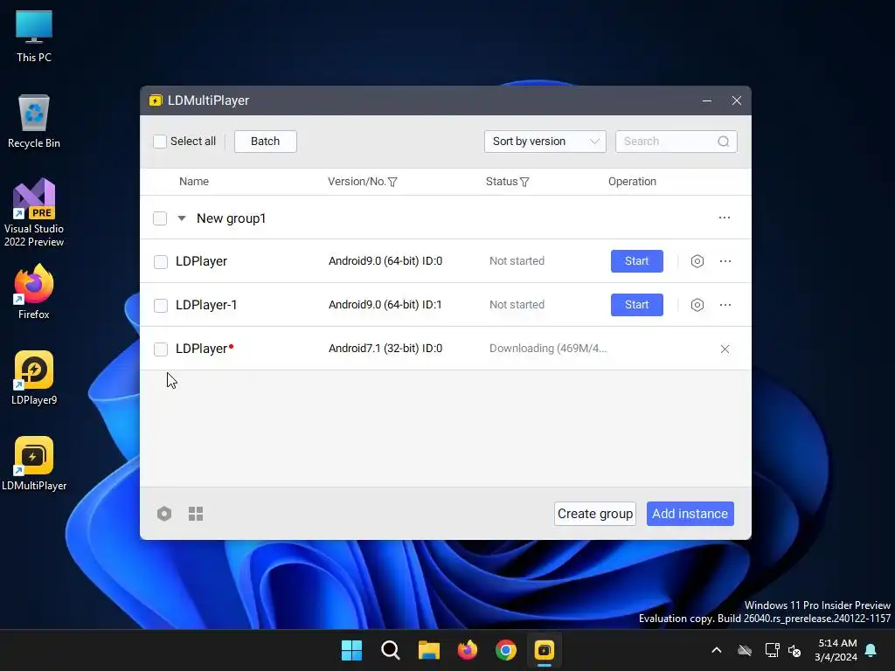Toggle the Select all checkbox
Screen dimensions: 895x671
pyautogui.click(x=160, y=142)
